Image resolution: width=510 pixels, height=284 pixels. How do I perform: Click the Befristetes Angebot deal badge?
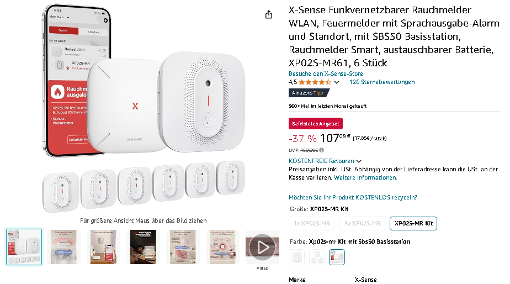point(316,124)
